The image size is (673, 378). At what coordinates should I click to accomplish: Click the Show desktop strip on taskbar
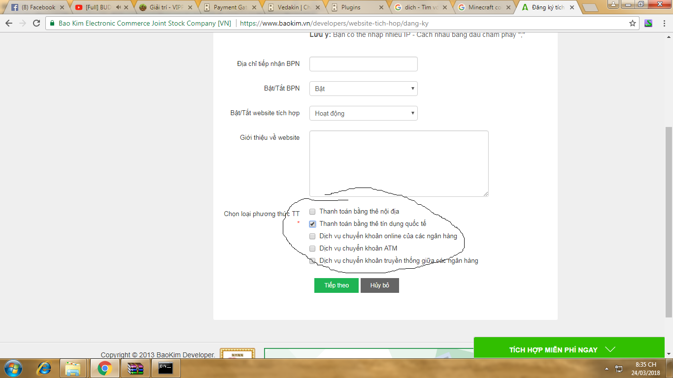pyautogui.click(x=670, y=368)
